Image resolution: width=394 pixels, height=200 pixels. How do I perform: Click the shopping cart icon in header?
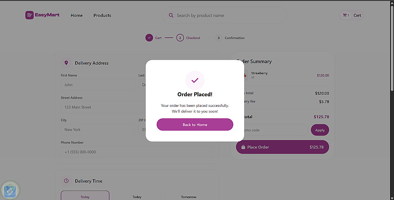pyautogui.click(x=345, y=15)
